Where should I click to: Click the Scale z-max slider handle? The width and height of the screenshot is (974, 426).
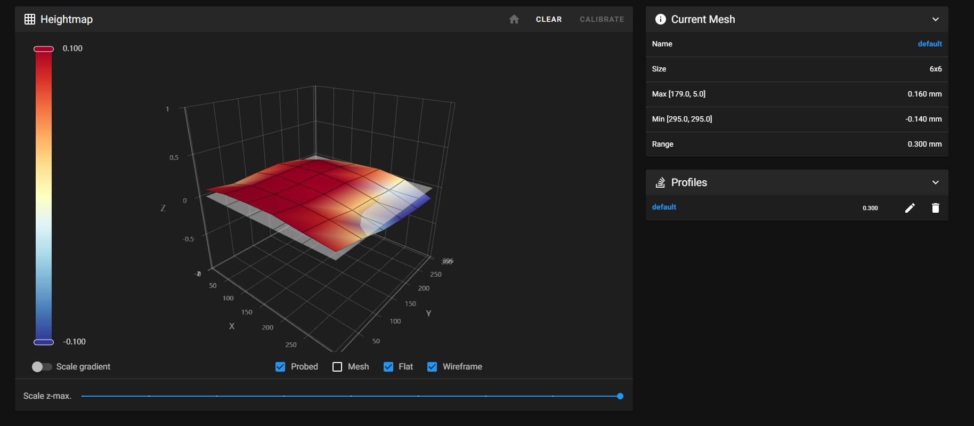pos(620,396)
